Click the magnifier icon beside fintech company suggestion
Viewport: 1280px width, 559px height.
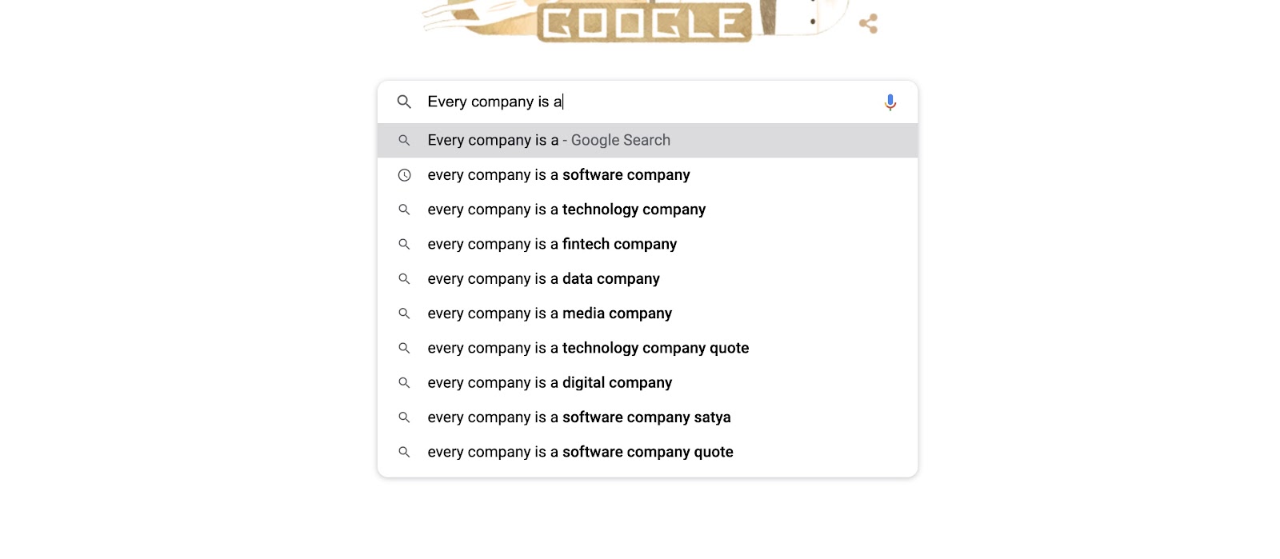(x=404, y=244)
